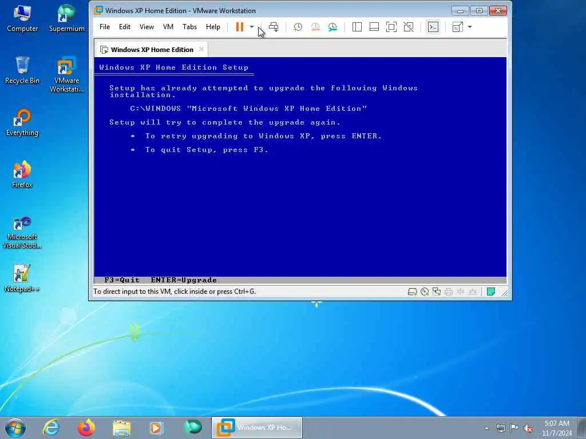Click the network adapter status icon
The image size is (586, 439).
click(437, 292)
